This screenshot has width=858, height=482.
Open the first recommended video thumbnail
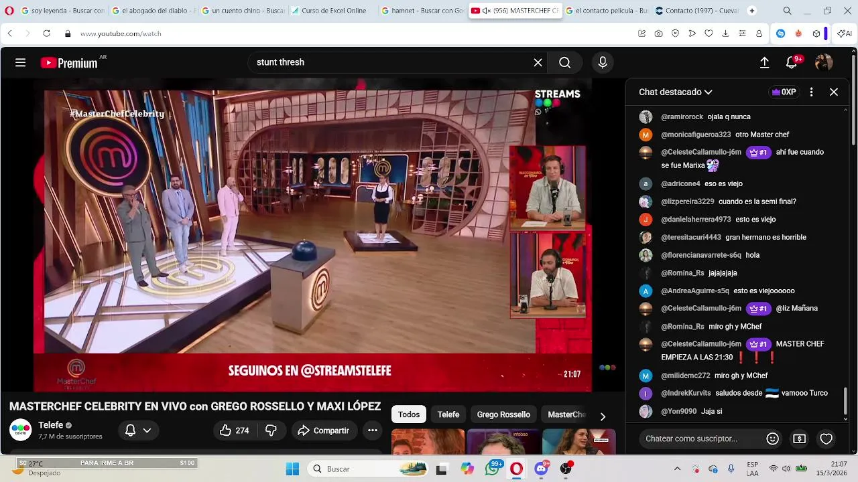(x=428, y=442)
